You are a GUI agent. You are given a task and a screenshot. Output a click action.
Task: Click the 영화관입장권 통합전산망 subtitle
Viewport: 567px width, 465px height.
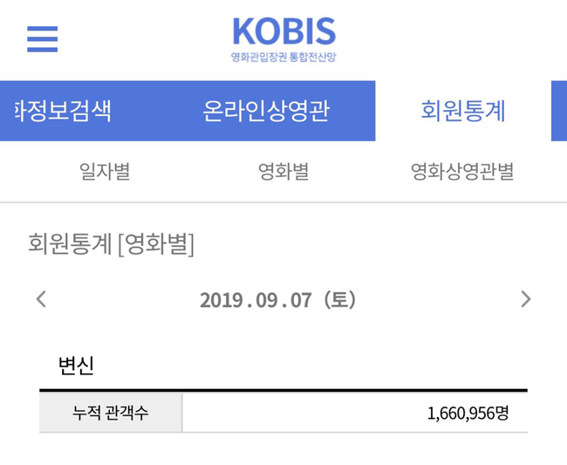point(283,58)
